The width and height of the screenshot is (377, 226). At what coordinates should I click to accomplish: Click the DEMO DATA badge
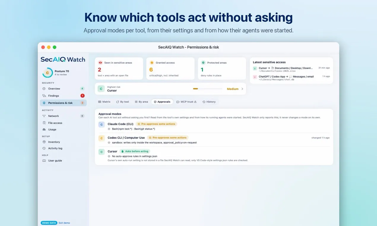pos(49,223)
